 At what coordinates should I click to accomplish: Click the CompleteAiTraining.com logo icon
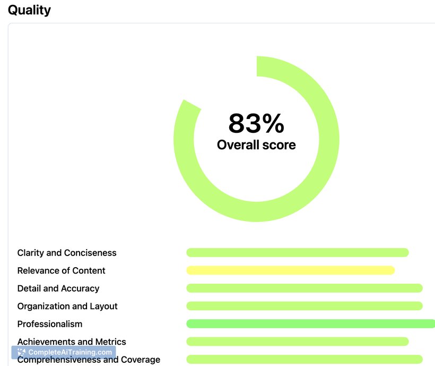pos(21,352)
